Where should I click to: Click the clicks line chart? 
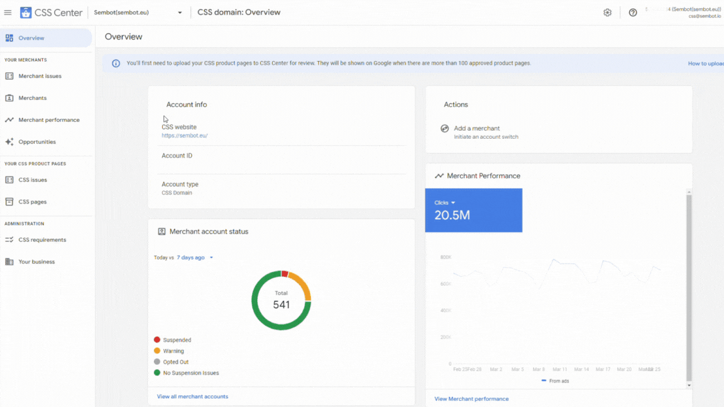[556, 310]
